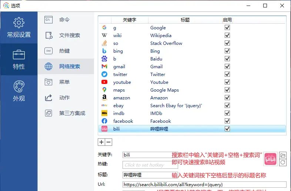Click the Baidu paw icon
The height and width of the screenshot is (191, 291).
click(x=104, y=59)
